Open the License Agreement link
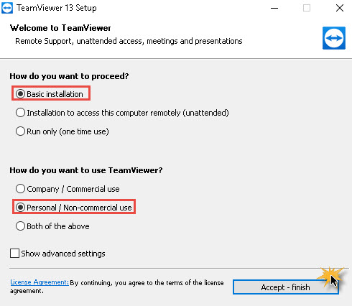 [40, 282]
